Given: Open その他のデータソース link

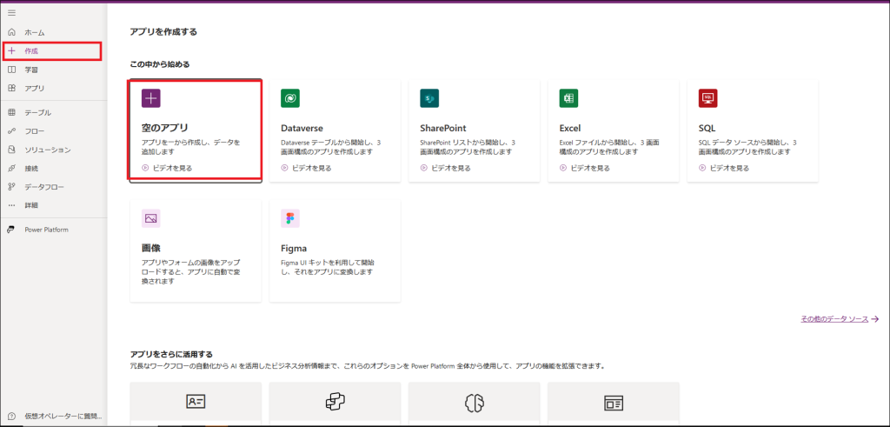Looking at the screenshot, I should click(834, 319).
